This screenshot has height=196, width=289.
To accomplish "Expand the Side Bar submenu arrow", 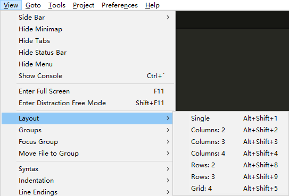I will pos(168,18).
